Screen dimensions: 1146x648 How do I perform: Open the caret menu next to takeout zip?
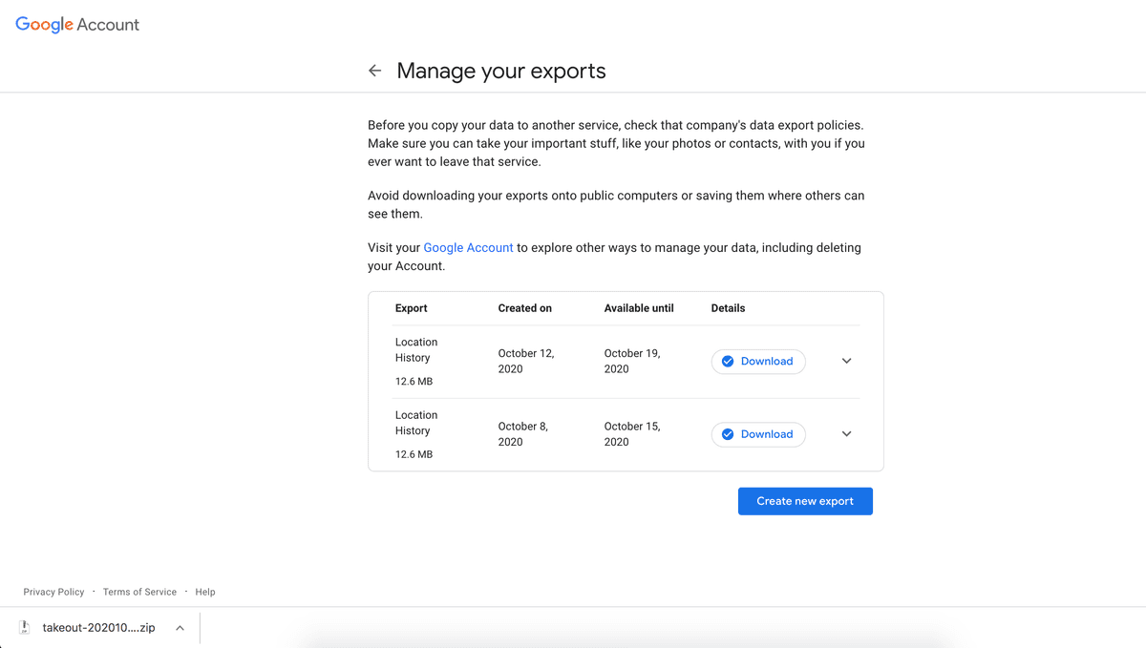point(180,628)
